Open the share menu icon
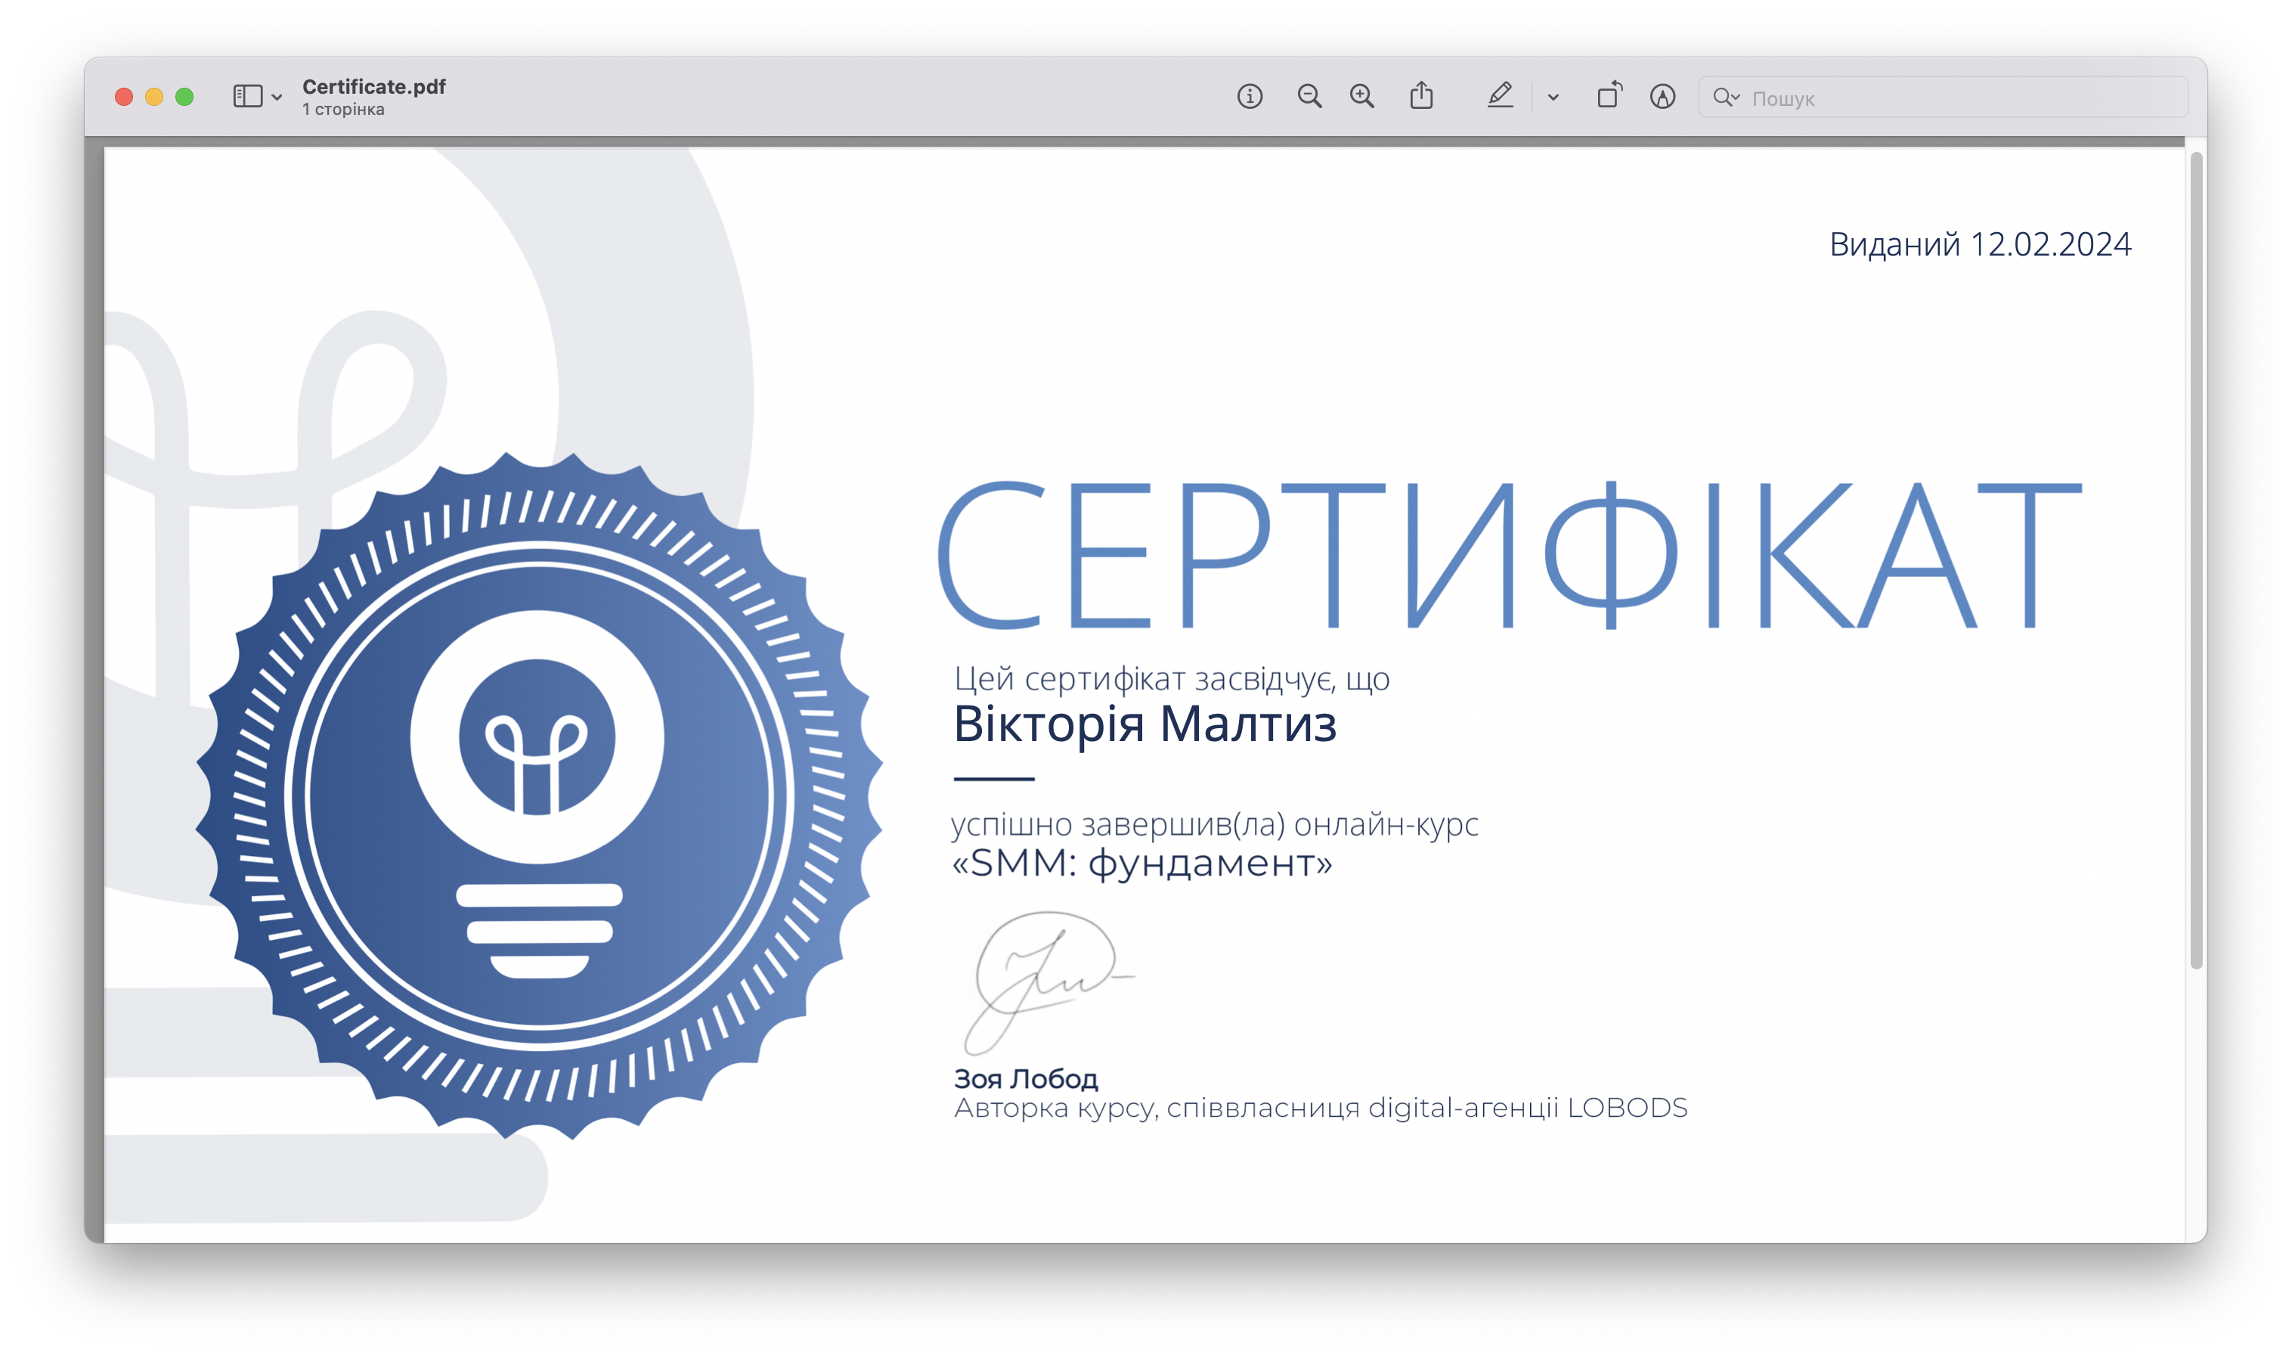 click(1421, 96)
